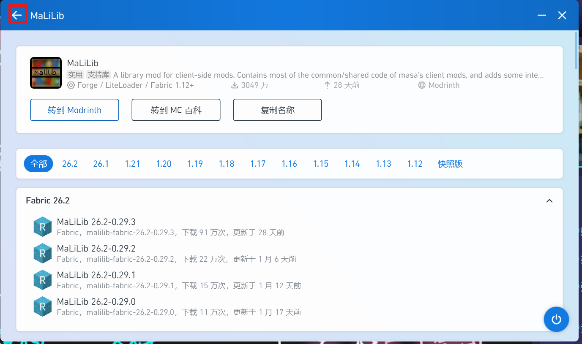The width and height of the screenshot is (582, 344).
Task: Select the MaLiLib 26.2-0.29.0 entry
Action: [290, 306]
